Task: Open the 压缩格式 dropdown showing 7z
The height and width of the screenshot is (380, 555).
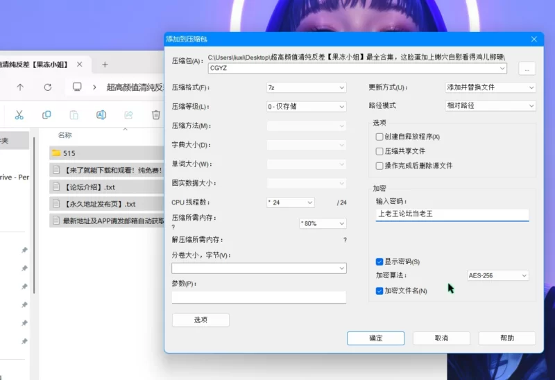Action: (x=306, y=88)
